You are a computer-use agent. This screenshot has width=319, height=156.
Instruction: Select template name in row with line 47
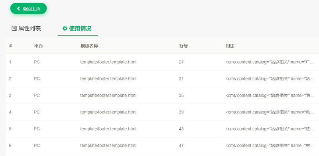108,145
